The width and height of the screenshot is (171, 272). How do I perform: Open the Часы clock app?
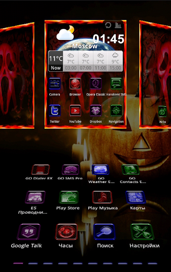coord(66,232)
